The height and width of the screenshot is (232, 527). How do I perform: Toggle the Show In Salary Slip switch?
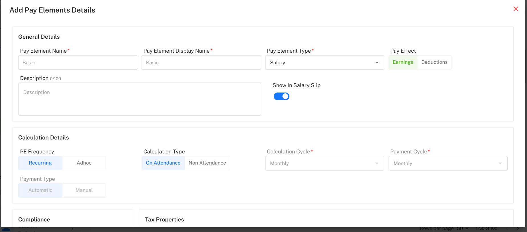(x=281, y=97)
